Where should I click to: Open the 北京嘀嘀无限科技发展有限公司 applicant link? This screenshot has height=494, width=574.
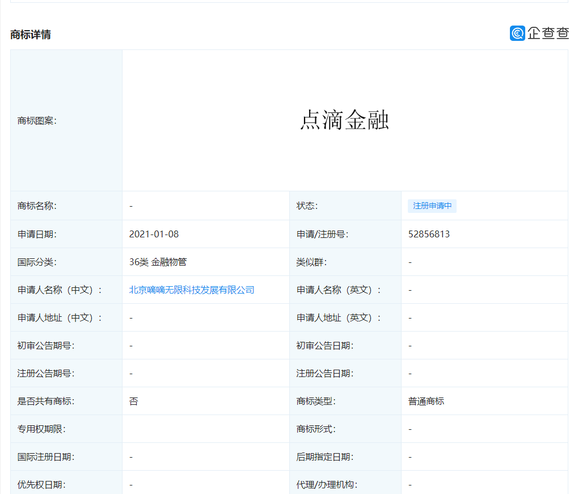(x=192, y=290)
